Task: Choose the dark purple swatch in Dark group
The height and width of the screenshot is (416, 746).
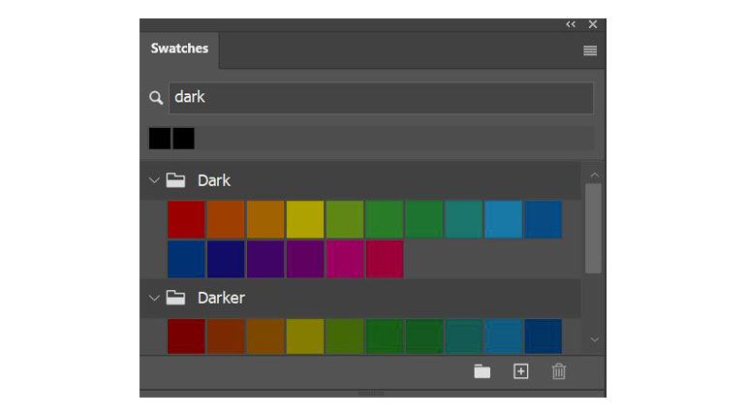Action: [265, 259]
